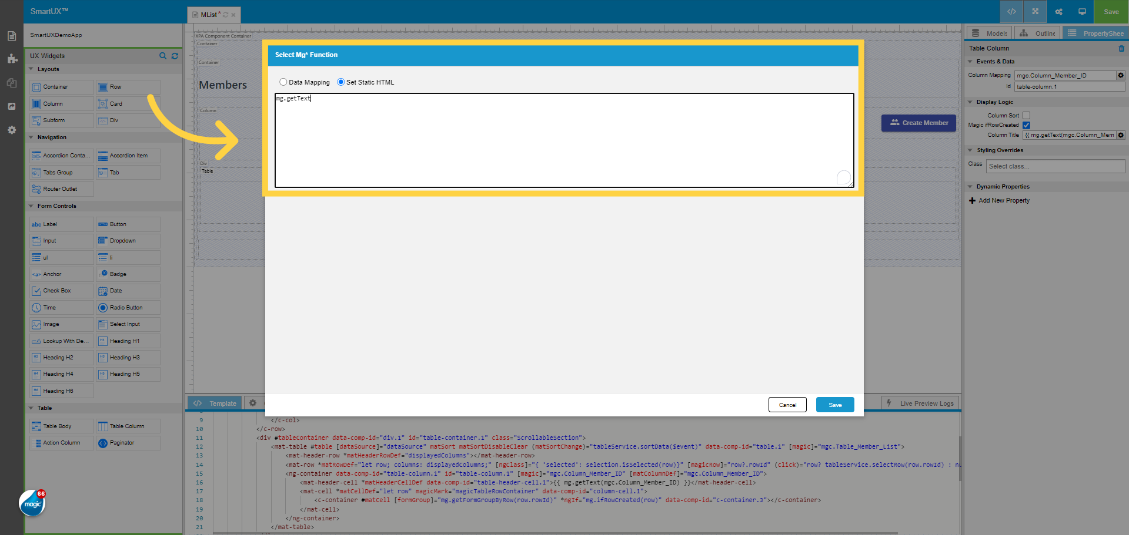Open the widget search icon in UX Widgets panel

(163, 55)
